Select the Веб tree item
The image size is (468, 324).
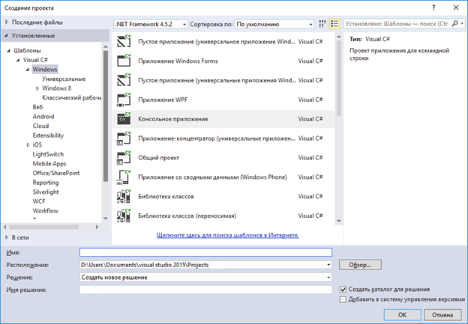pyautogui.click(x=37, y=107)
